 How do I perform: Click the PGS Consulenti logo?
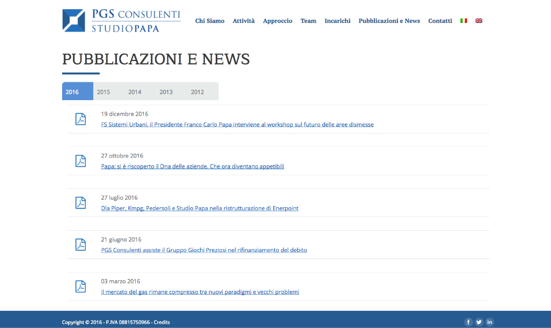point(121,21)
